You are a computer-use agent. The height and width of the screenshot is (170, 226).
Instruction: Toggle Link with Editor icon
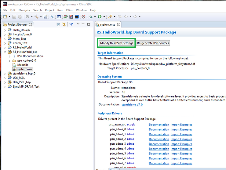coord(64,24)
